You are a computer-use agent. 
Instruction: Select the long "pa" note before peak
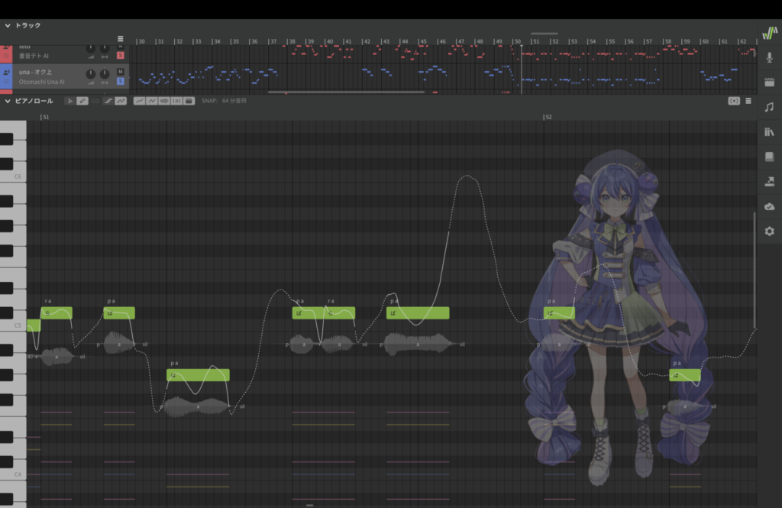tap(418, 313)
